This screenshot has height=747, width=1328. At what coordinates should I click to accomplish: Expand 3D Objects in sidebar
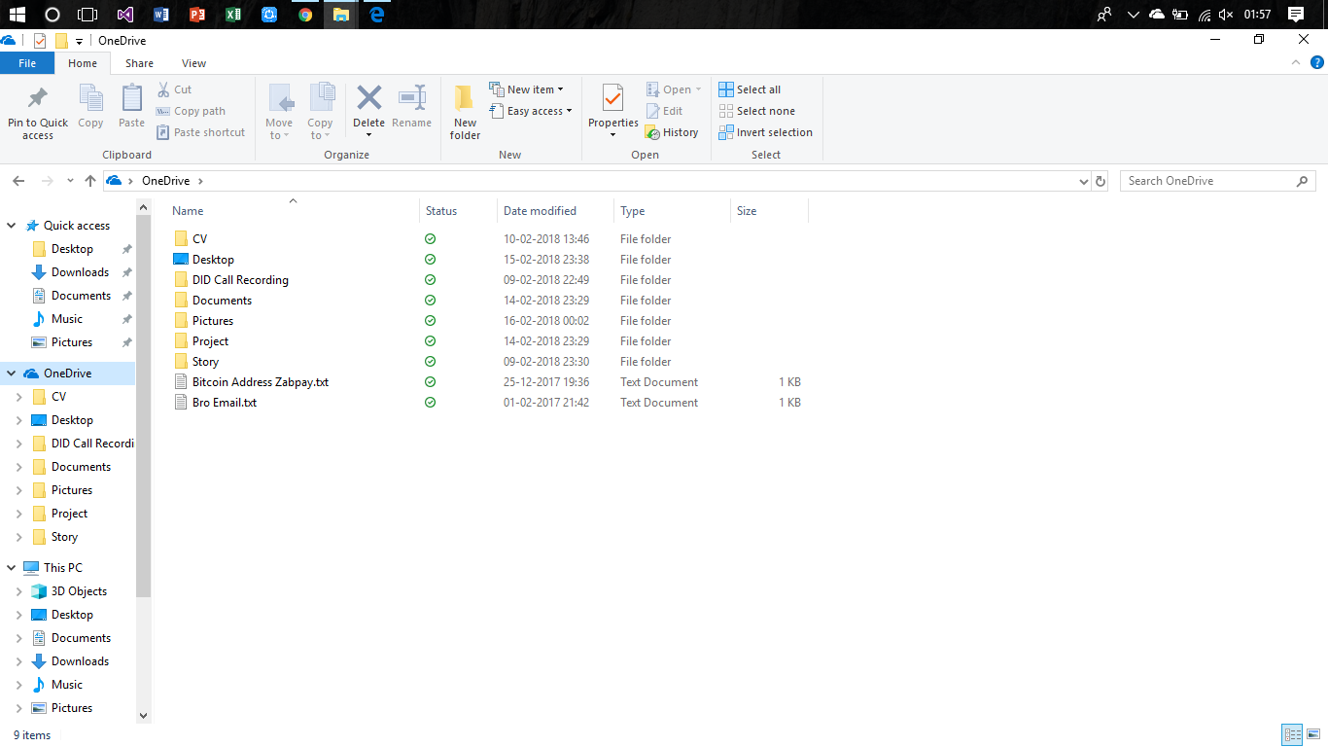pyautogui.click(x=19, y=591)
